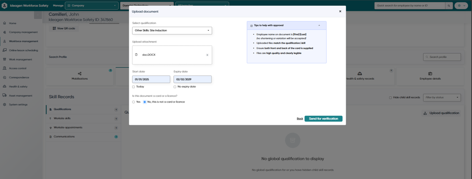Open the Select qualification dropdown

tap(172, 30)
